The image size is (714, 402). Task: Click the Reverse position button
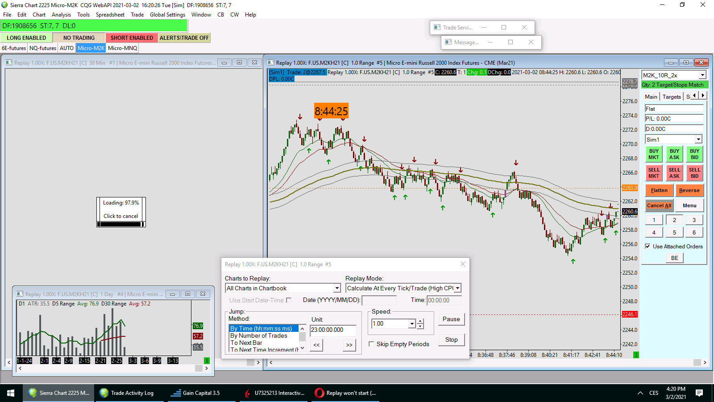click(x=689, y=190)
